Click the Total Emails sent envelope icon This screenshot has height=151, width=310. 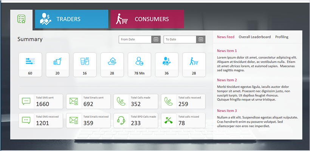[74, 102]
